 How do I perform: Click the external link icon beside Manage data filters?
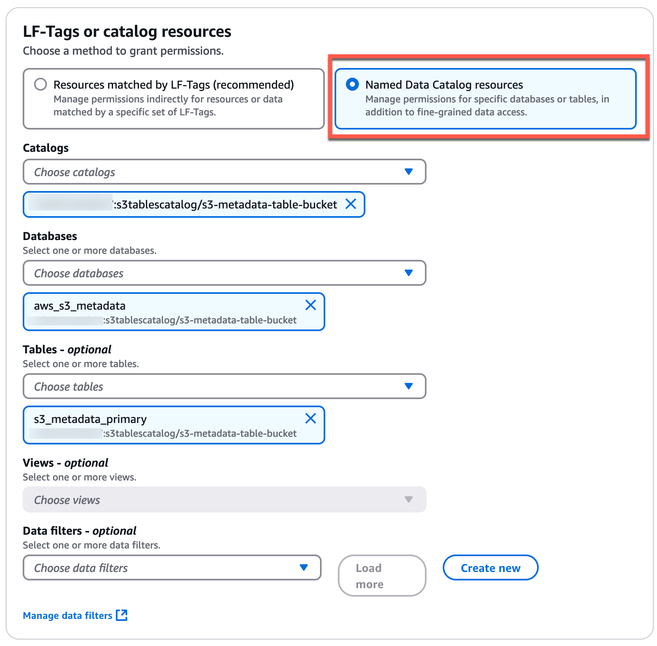pos(122,615)
